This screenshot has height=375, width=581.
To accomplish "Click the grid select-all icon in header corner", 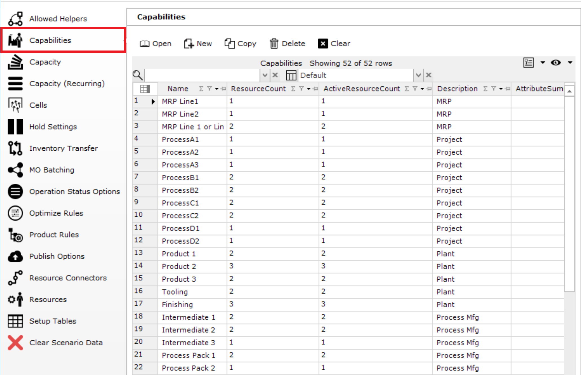I will point(145,89).
